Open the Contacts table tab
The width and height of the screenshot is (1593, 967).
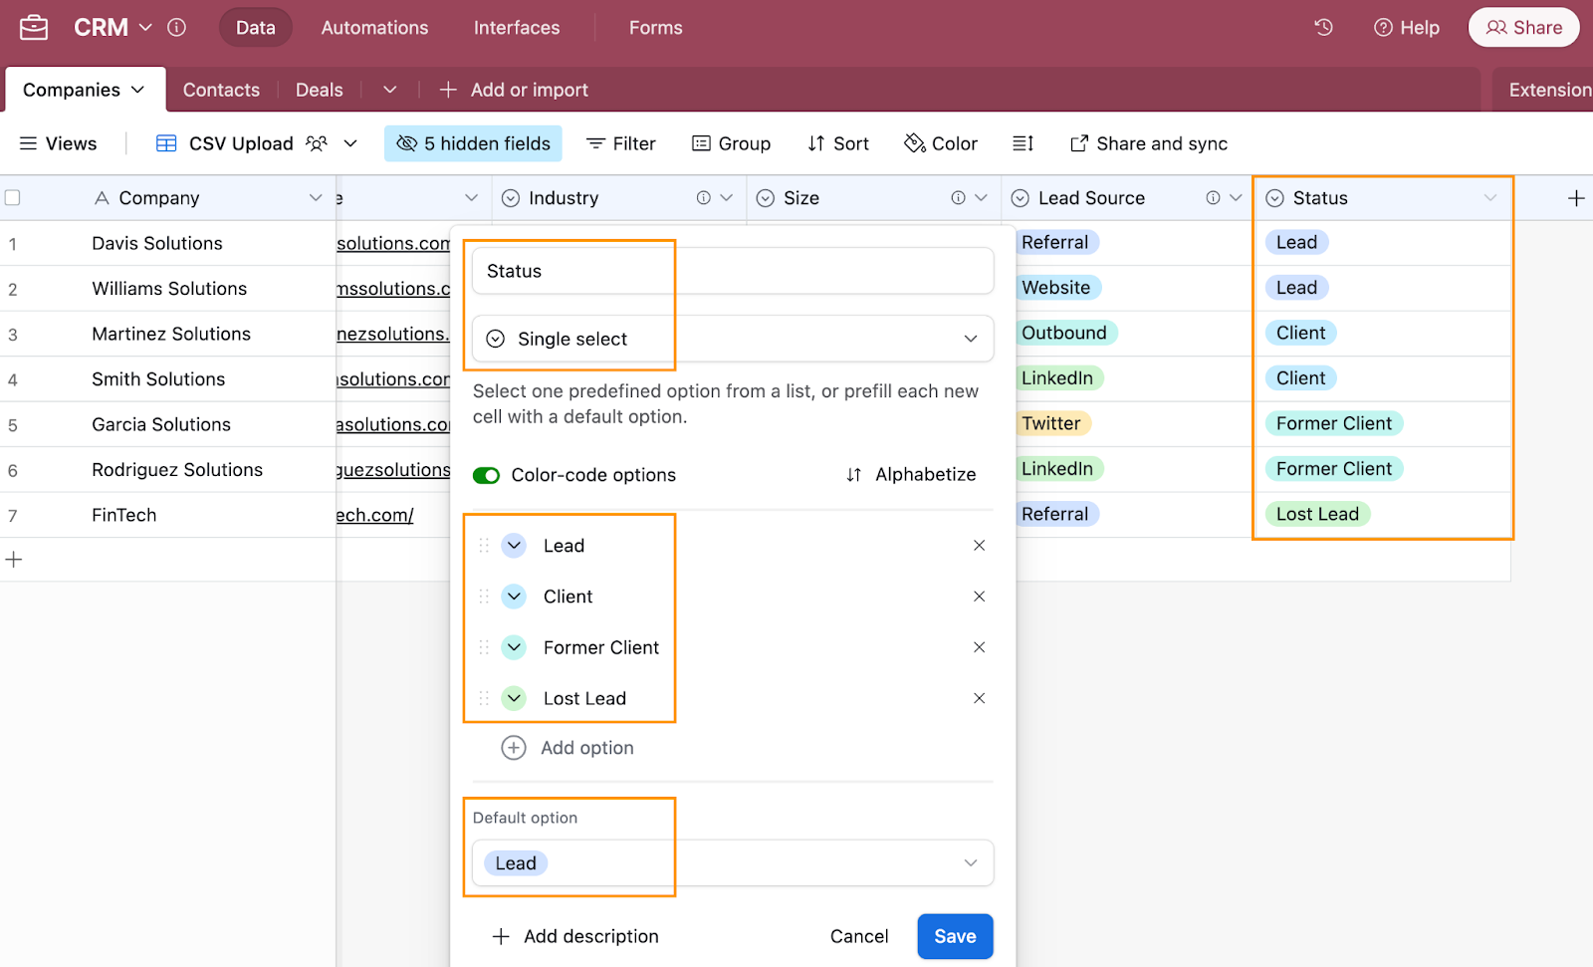click(221, 90)
